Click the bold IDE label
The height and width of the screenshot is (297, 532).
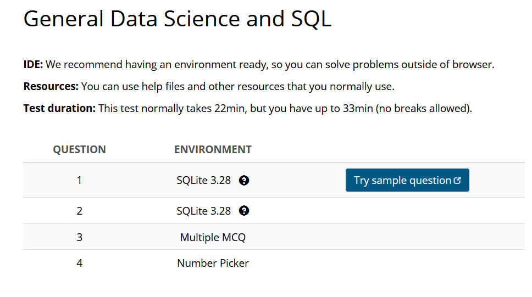33,65
